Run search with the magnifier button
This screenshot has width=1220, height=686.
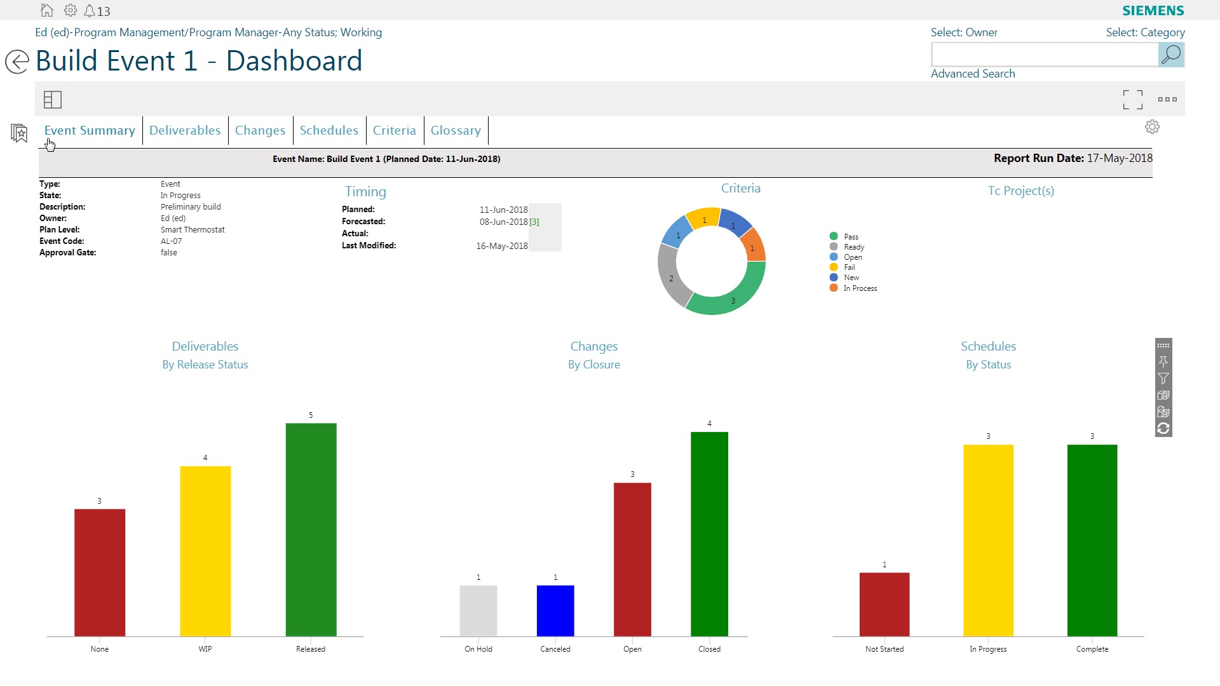coord(1170,55)
